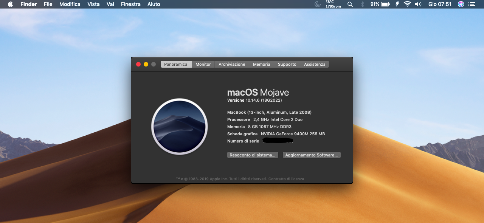The height and width of the screenshot is (223, 484).
Task: Select the Panoramica tab
Action: click(176, 64)
